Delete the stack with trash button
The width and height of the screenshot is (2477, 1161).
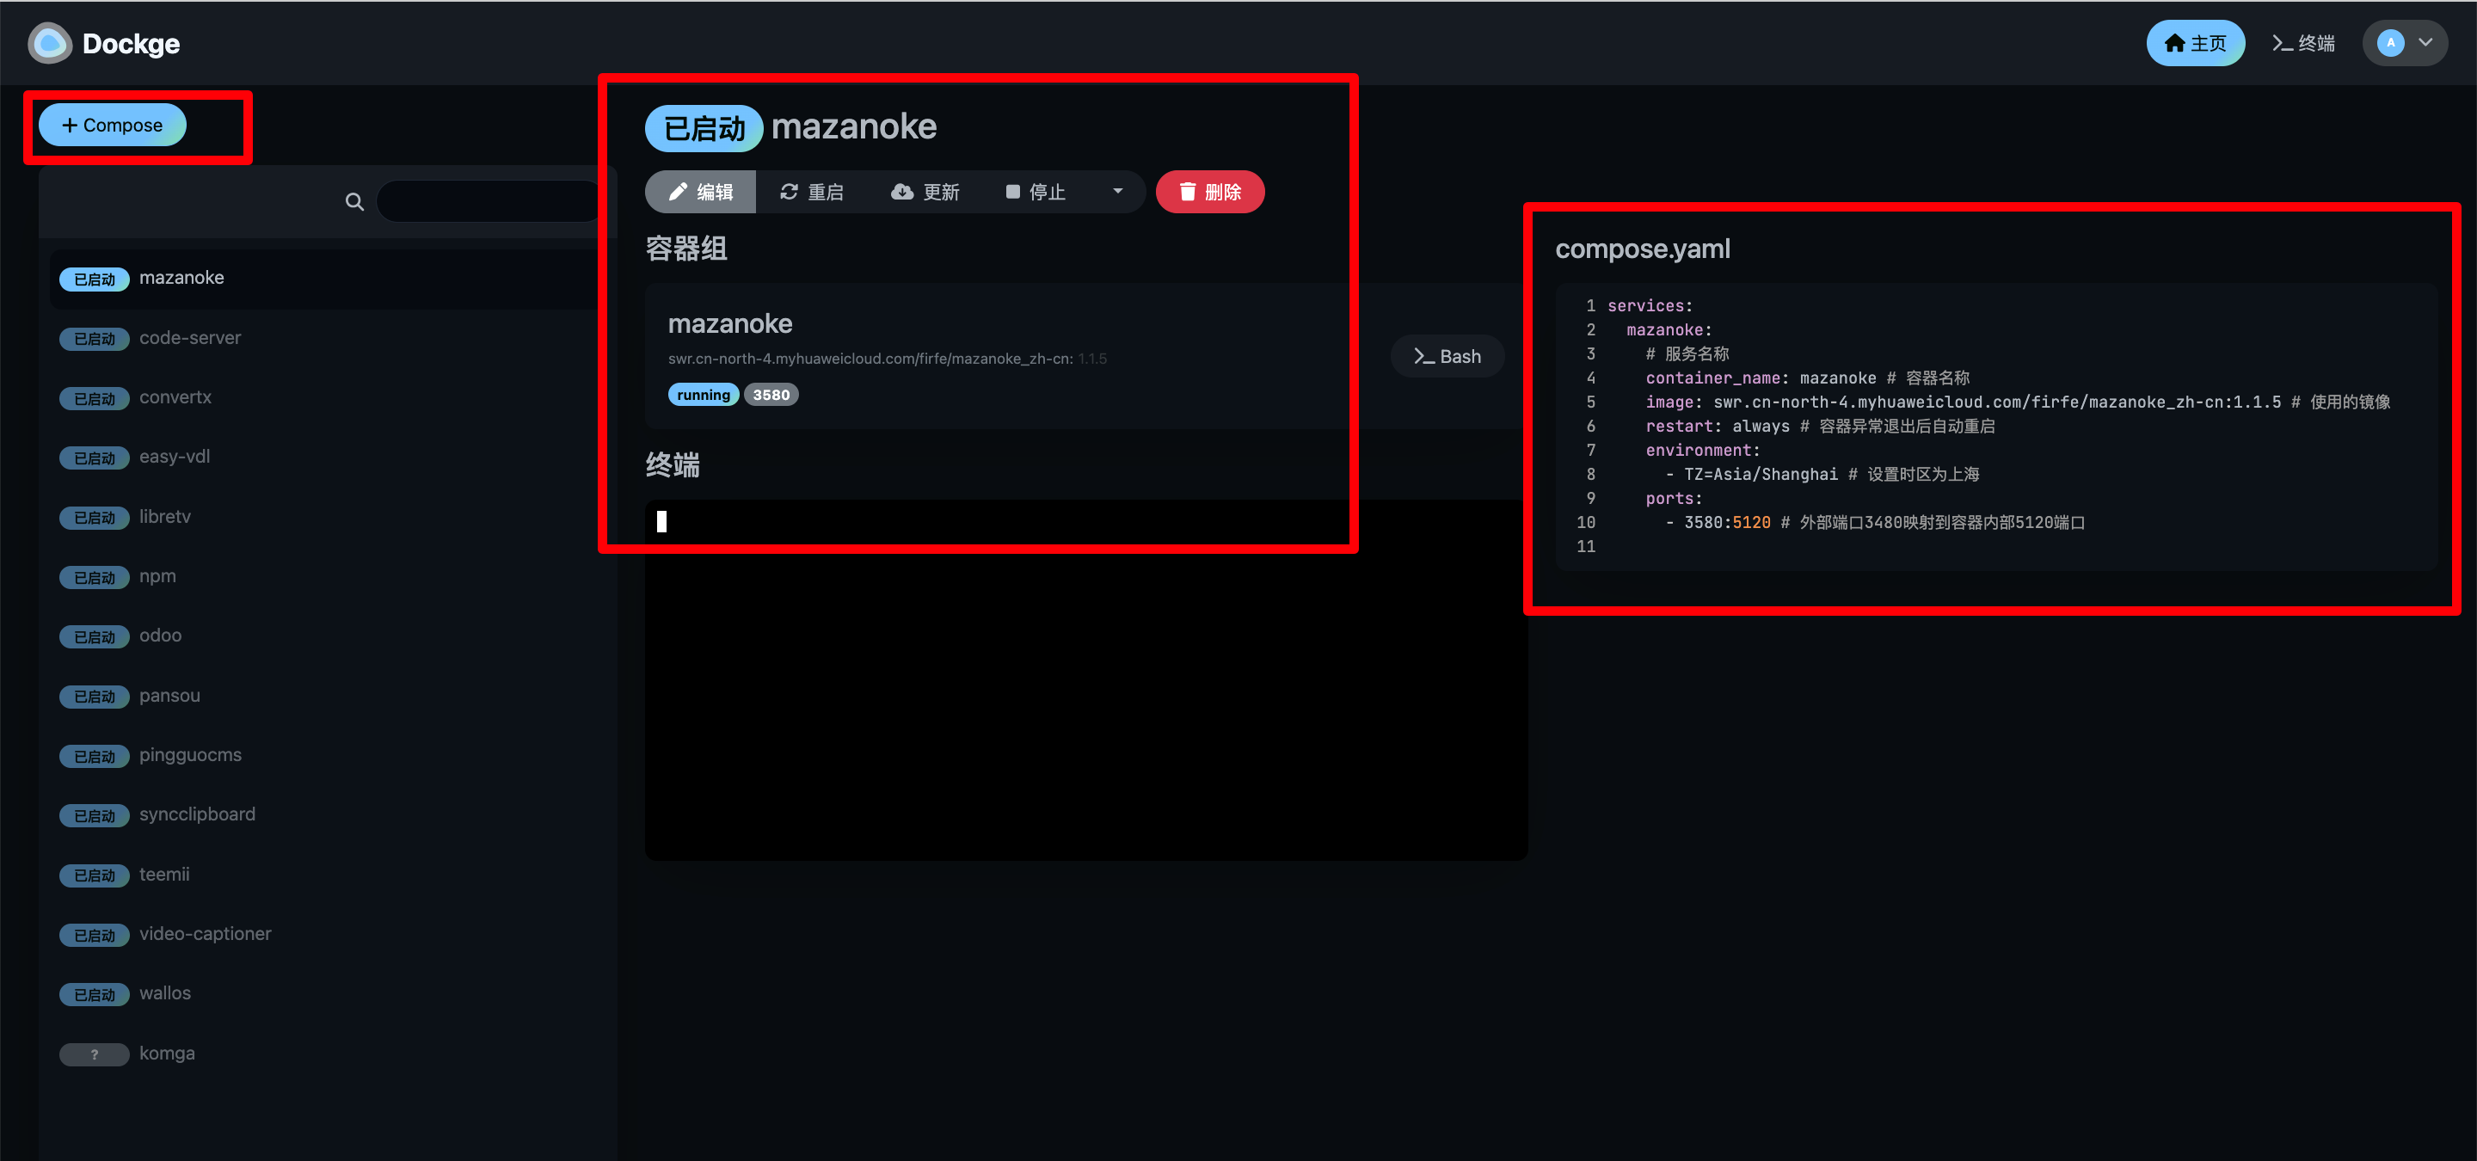[x=1209, y=193]
